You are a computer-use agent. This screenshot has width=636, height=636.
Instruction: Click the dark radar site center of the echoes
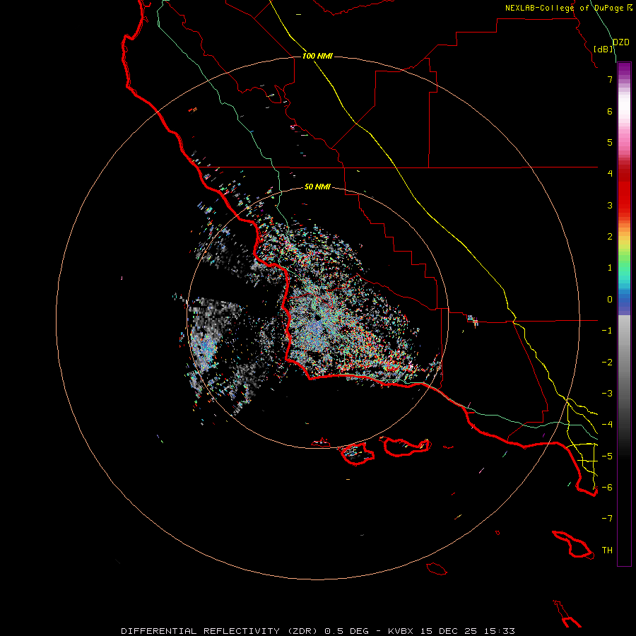(x=317, y=317)
